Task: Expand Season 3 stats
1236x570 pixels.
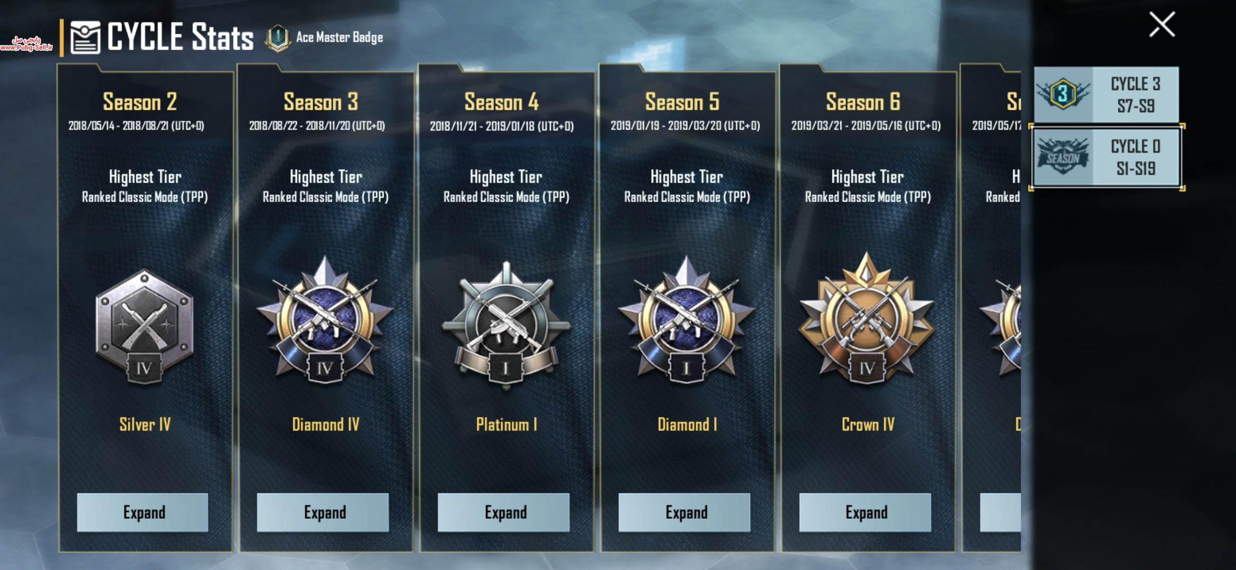Action: point(323,512)
